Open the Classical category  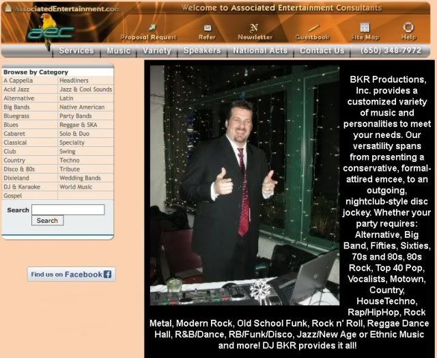coord(15,143)
